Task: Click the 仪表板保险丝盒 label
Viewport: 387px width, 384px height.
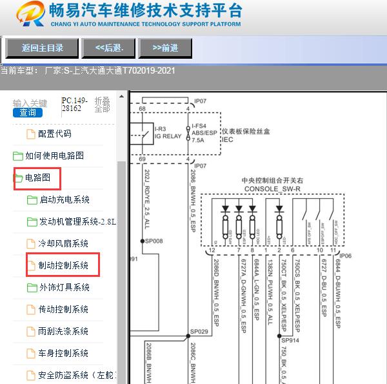Action: (246, 132)
